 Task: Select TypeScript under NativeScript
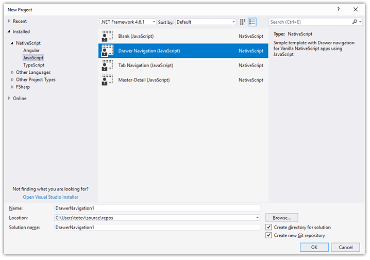(33, 65)
